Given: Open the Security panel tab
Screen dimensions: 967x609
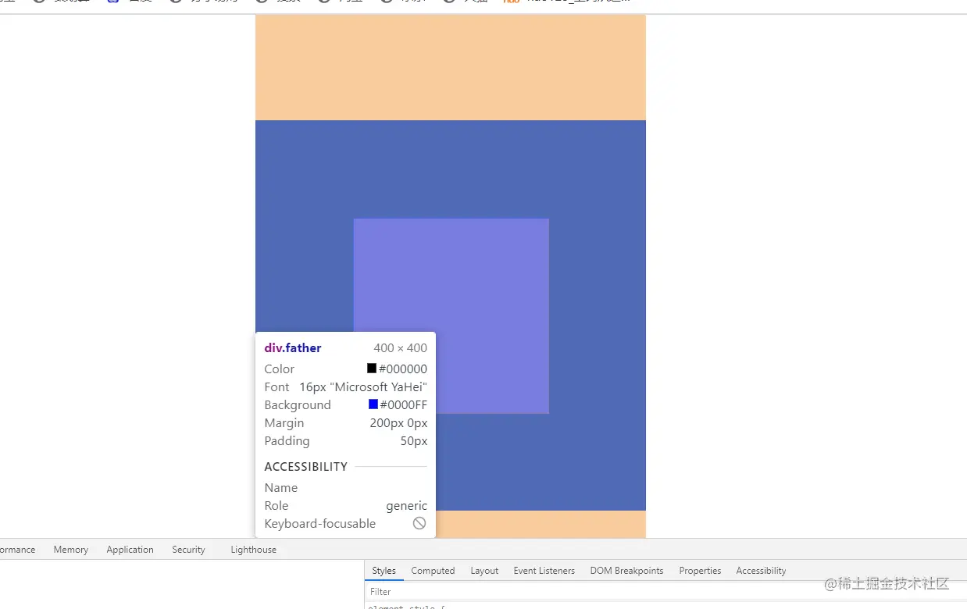Looking at the screenshot, I should pos(188,550).
